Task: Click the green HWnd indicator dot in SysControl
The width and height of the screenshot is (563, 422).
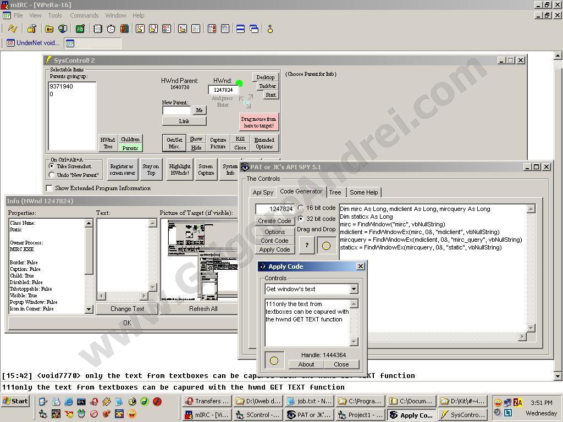Action: click(239, 84)
